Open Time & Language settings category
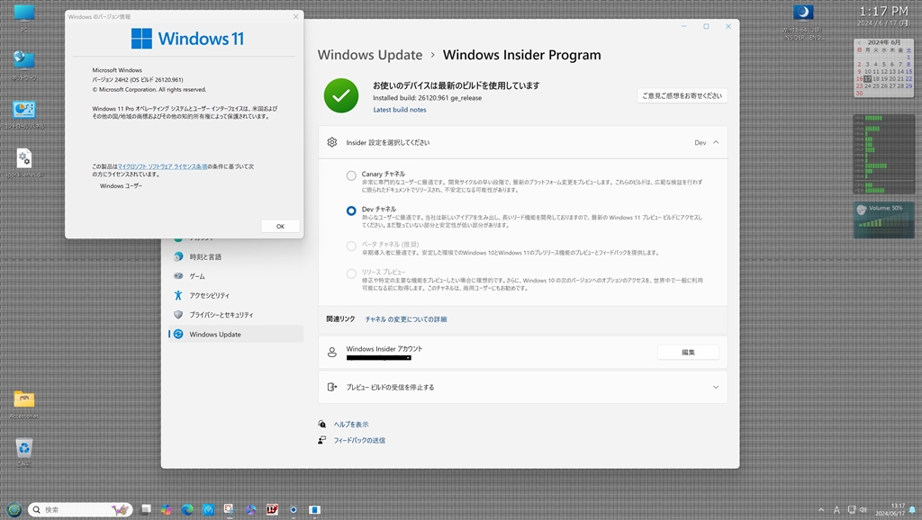Viewport: 922px width, 520px height. tap(236, 256)
